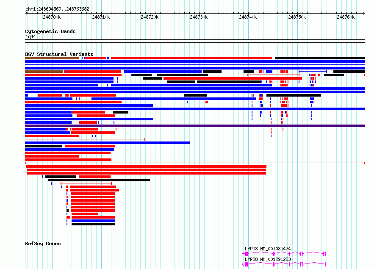Screen dimensions: 377x269
Task: Open the DGV Structural Variants track title
Action: tap(59, 54)
